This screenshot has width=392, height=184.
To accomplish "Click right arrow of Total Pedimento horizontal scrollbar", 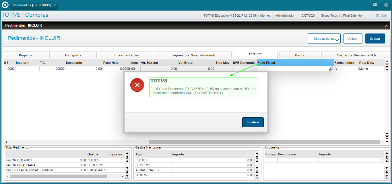I will (122, 177).
